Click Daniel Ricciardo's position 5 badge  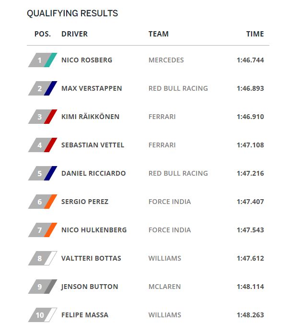coord(43,174)
